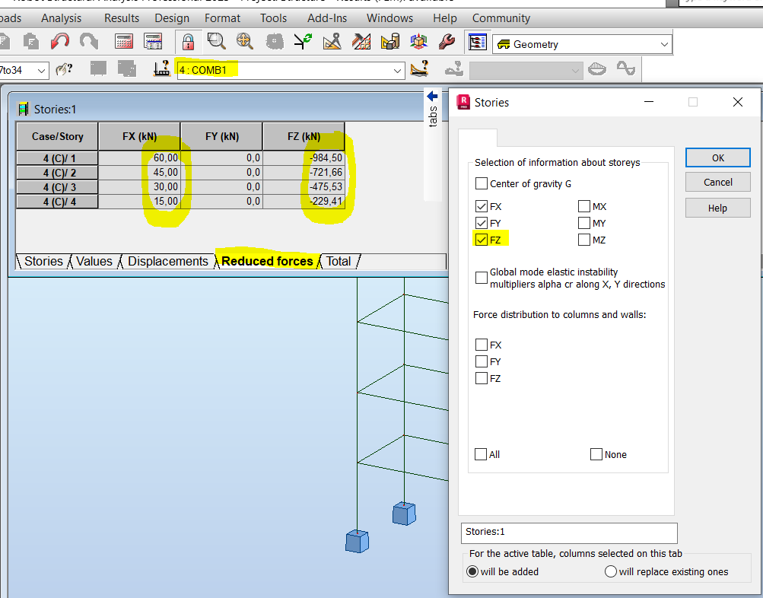Select radio option will replace existing ones
The image size is (763, 598).
pyautogui.click(x=611, y=571)
